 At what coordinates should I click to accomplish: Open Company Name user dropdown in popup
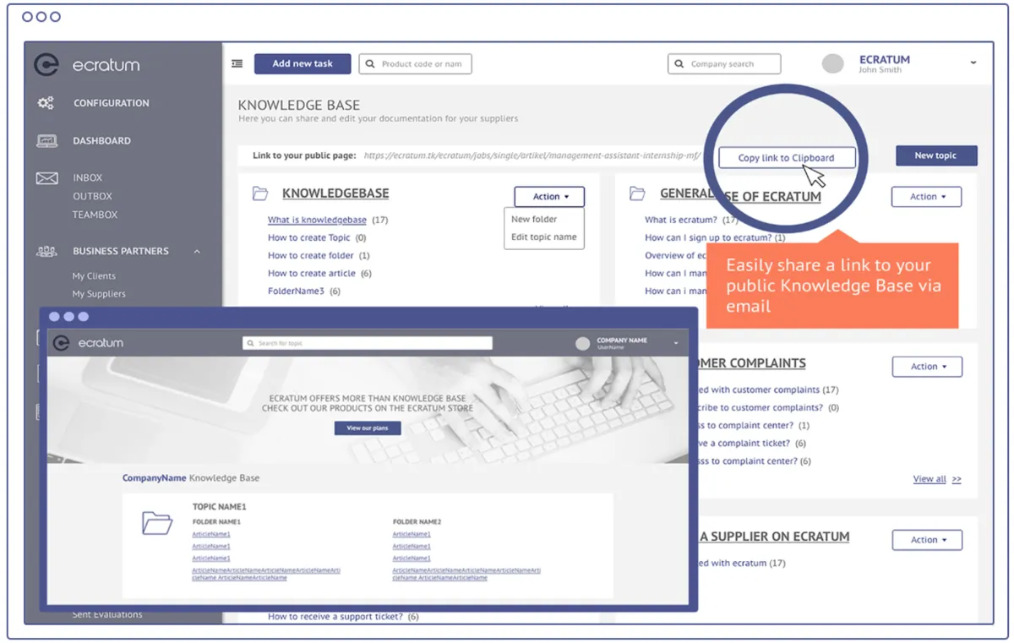[676, 343]
